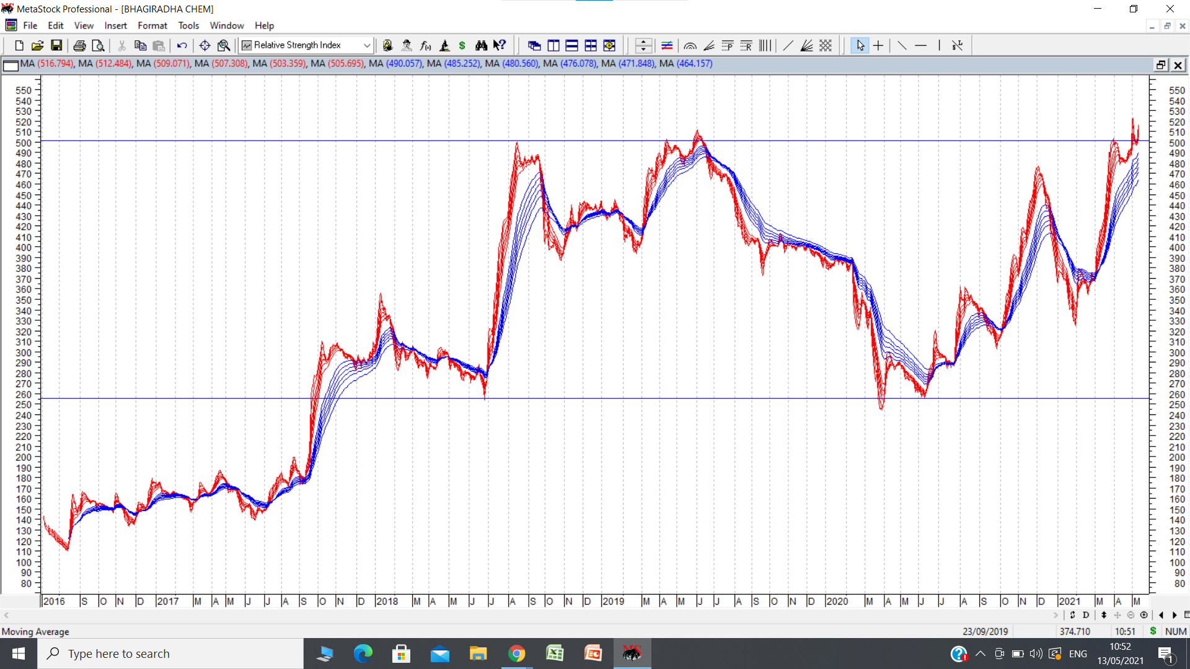
Task: Select the Gann grid tool
Action: pos(826,45)
